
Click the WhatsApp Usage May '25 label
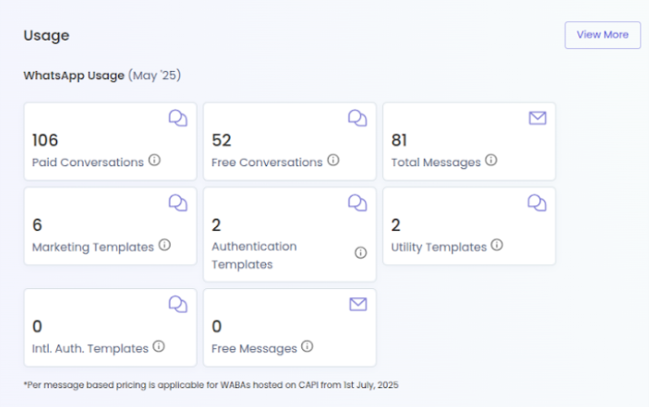tap(103, 75)
